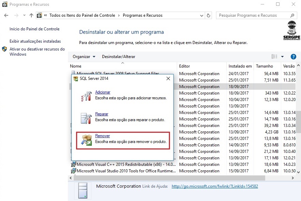Click the search magnifier icon
Viewport: 301px width, 201px height.
(x=292, y=15)
